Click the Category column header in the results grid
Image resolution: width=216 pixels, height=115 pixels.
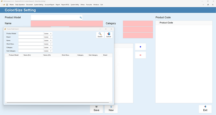pos(82,55)
